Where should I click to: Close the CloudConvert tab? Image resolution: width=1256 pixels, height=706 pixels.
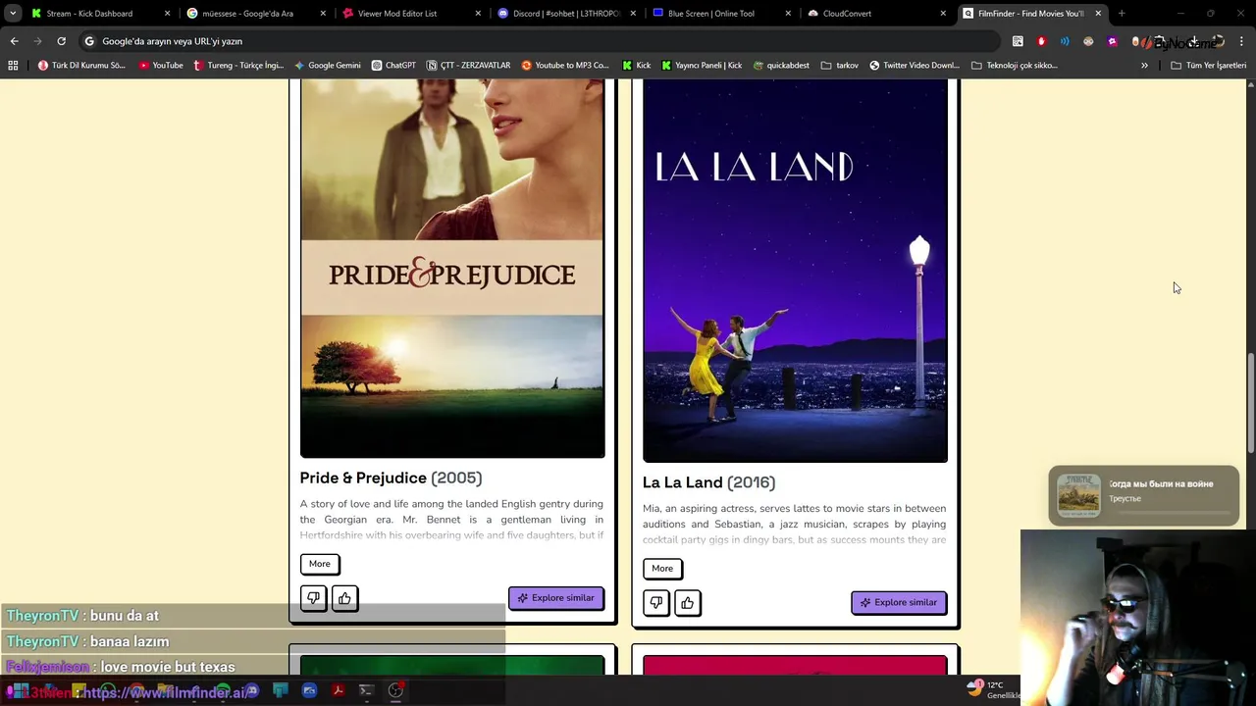[x=943, y=14]
